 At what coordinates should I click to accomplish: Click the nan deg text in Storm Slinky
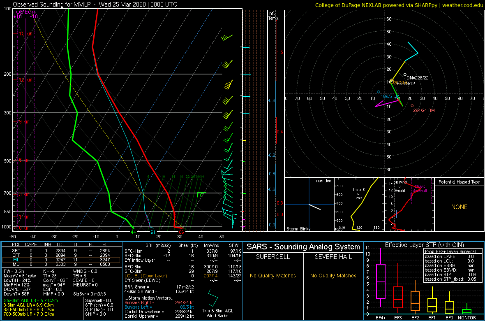[323, 181]
